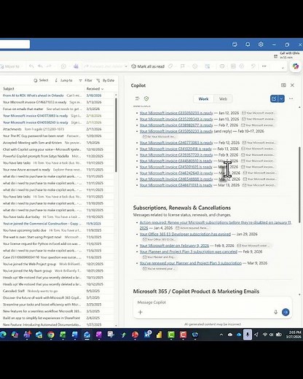Open the taskbar clock showing 2:05 PM
This screenshot has height=379, width=303.
coord(294,335)
